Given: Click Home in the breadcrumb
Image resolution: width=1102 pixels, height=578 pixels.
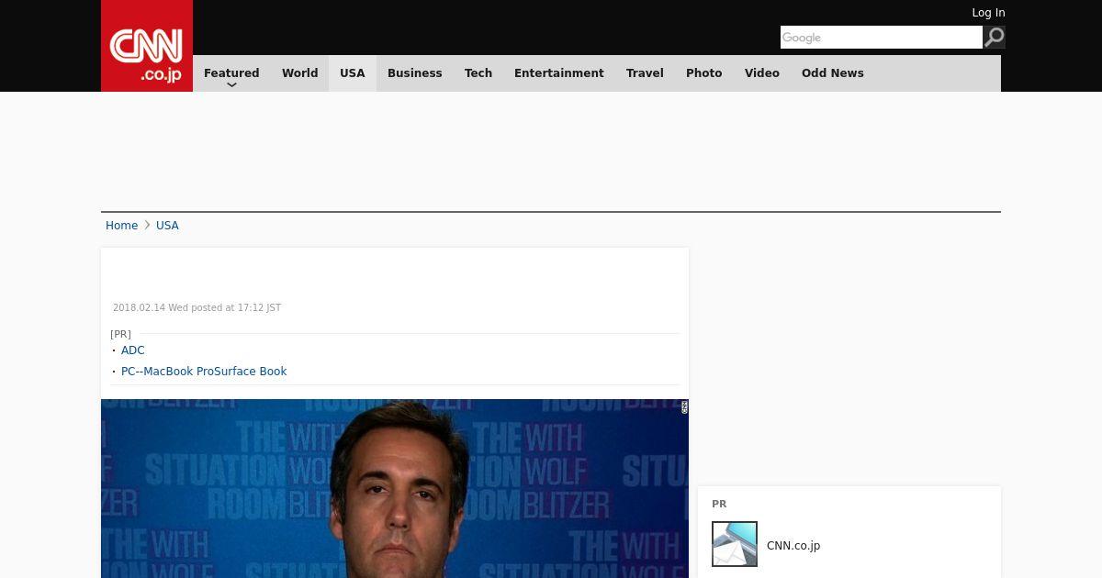Looking at the screenshot, I should tap(121, 226).
